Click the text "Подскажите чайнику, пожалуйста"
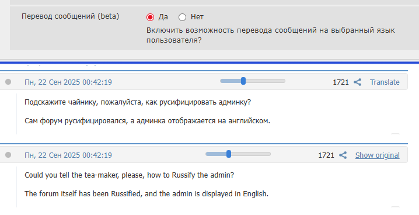This screenshot has height=215, width=419. pyautogui.click(x=84, y=102)
